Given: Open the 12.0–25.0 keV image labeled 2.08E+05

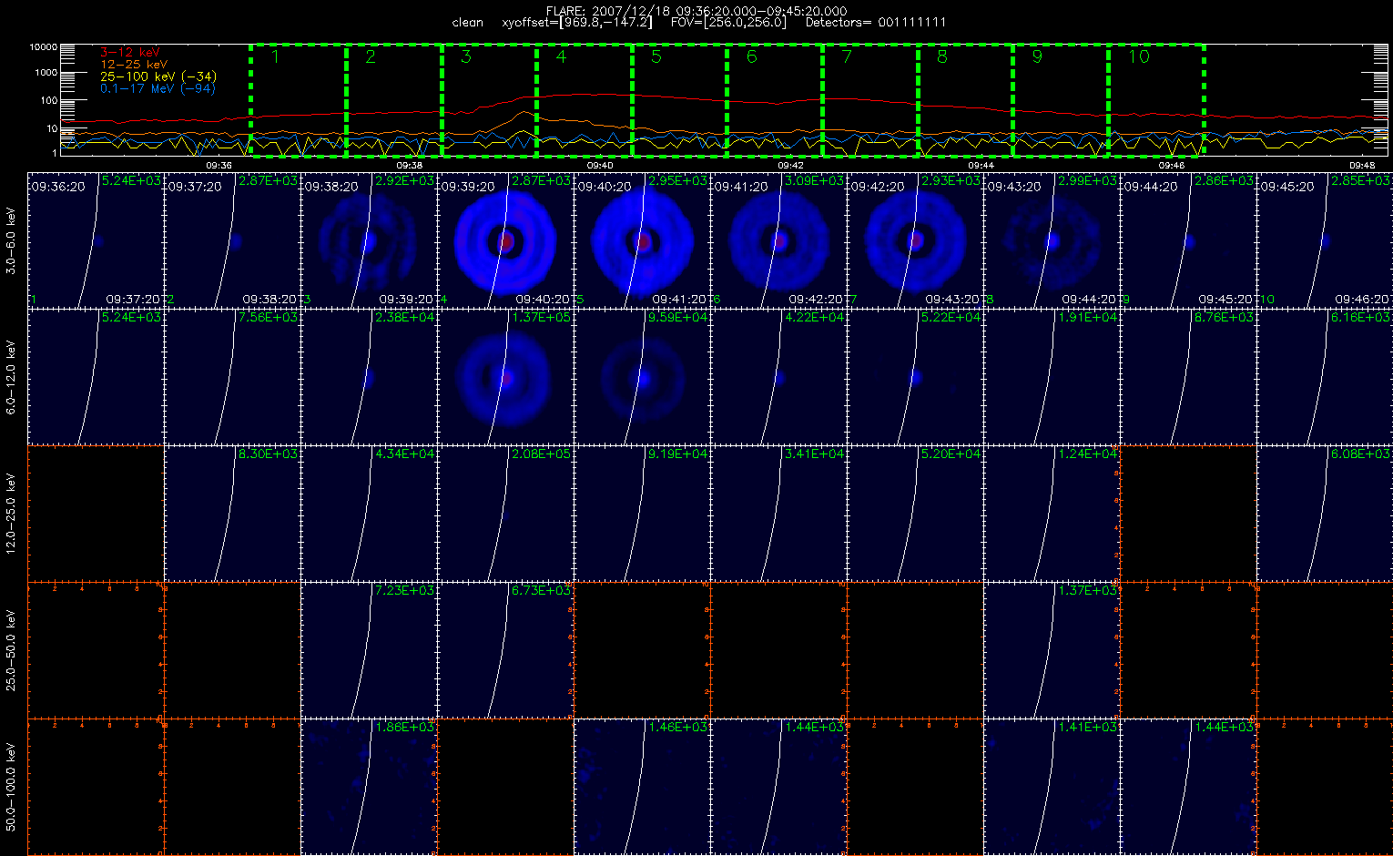Looking at the screenshot, I should [505, 513].
